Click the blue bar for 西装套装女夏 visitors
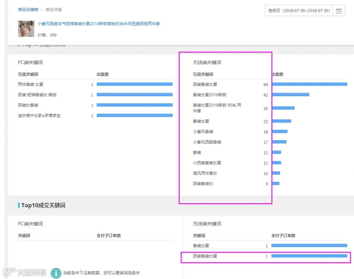The image size is (354, 279). click(x=310, y=84)
